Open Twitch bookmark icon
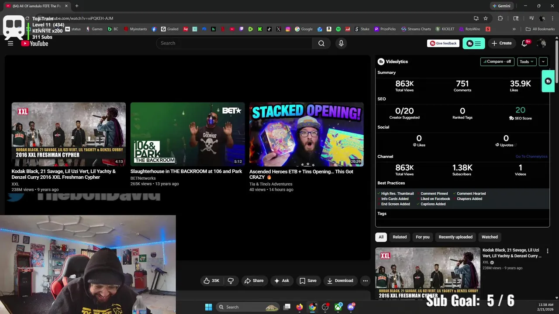 coord(242,29)
